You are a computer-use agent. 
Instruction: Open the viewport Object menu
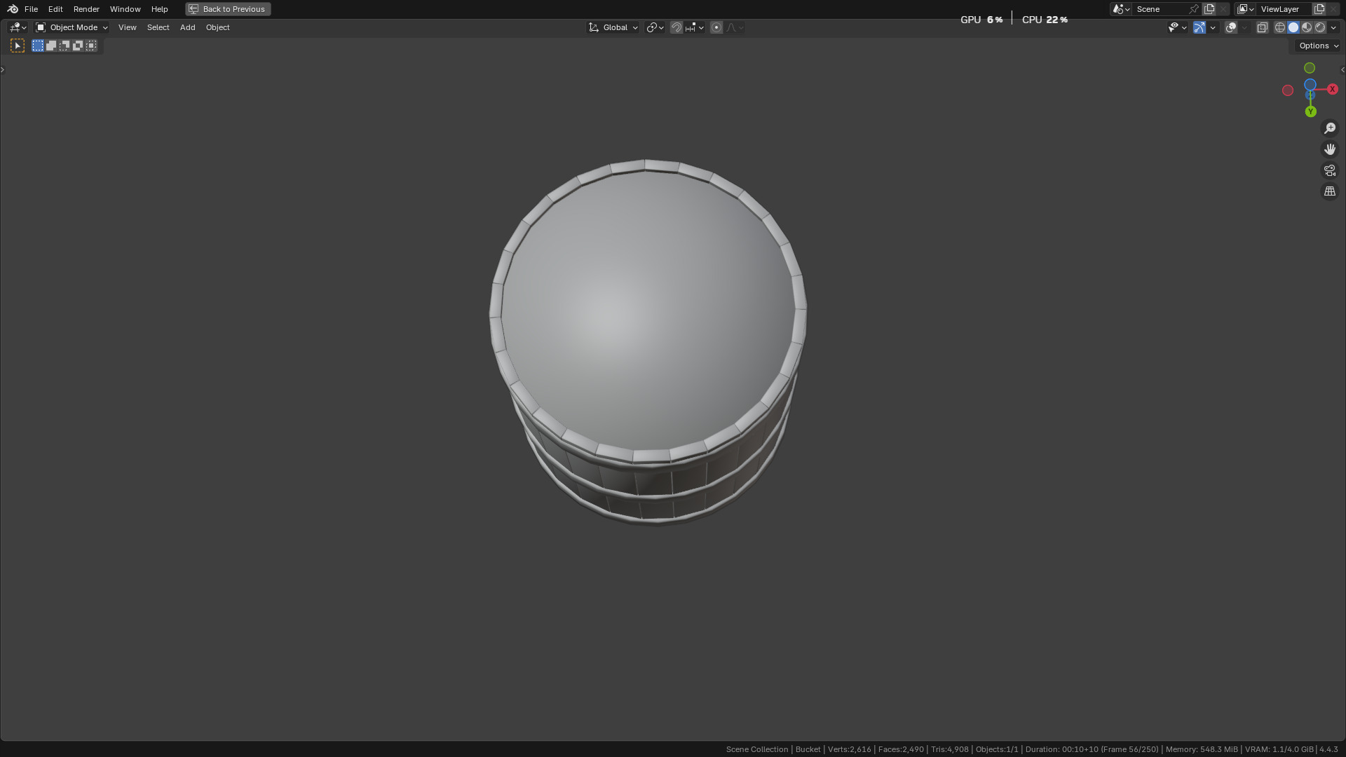217,27
